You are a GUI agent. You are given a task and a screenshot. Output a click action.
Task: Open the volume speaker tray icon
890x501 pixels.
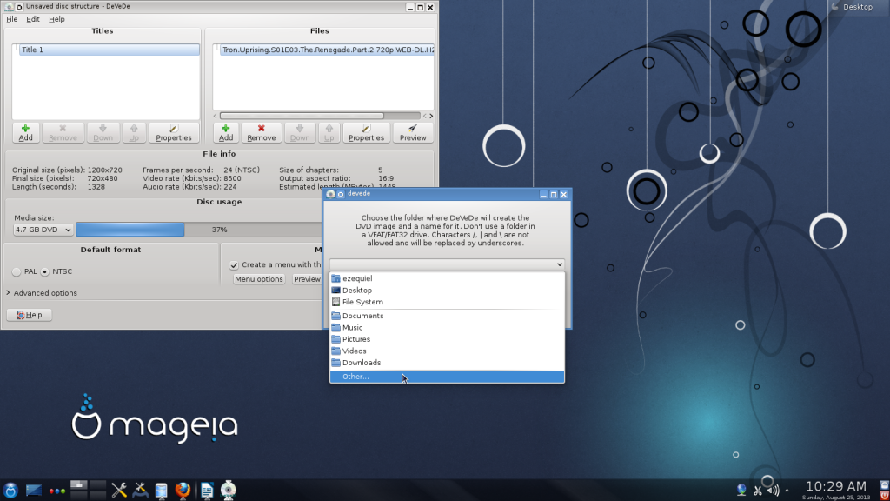(773, 491)
